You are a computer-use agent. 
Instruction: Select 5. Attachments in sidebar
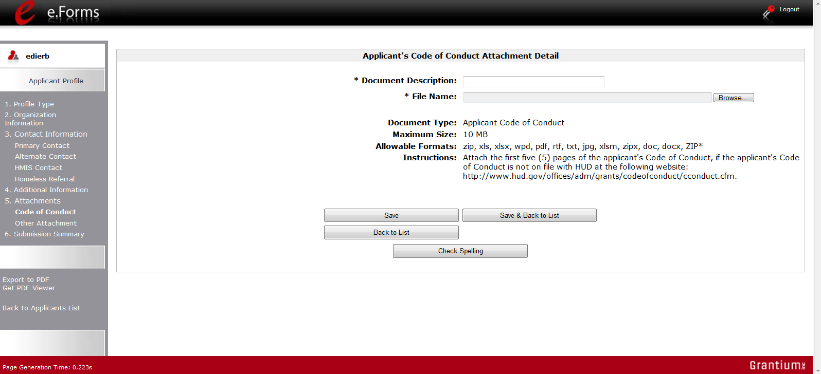pyautogui.click(x=32, y=201)
